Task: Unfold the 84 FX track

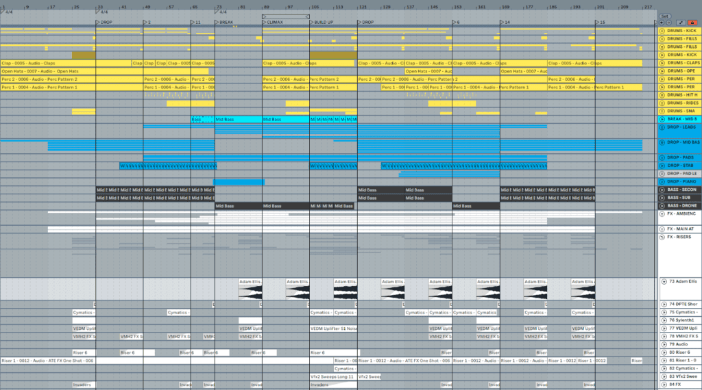Action: [664, 385]
